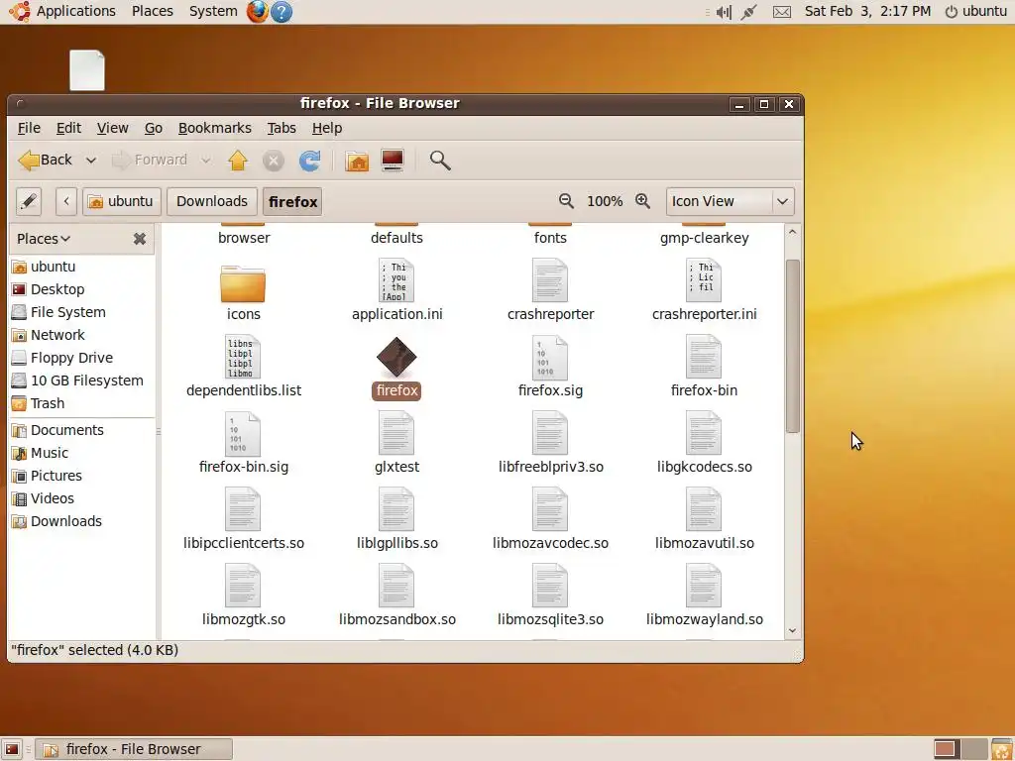Screen dimensions: 1015x761
Task: Select libgkcodecs.so file
Action: pyautogui.click(x=705, y=443)
